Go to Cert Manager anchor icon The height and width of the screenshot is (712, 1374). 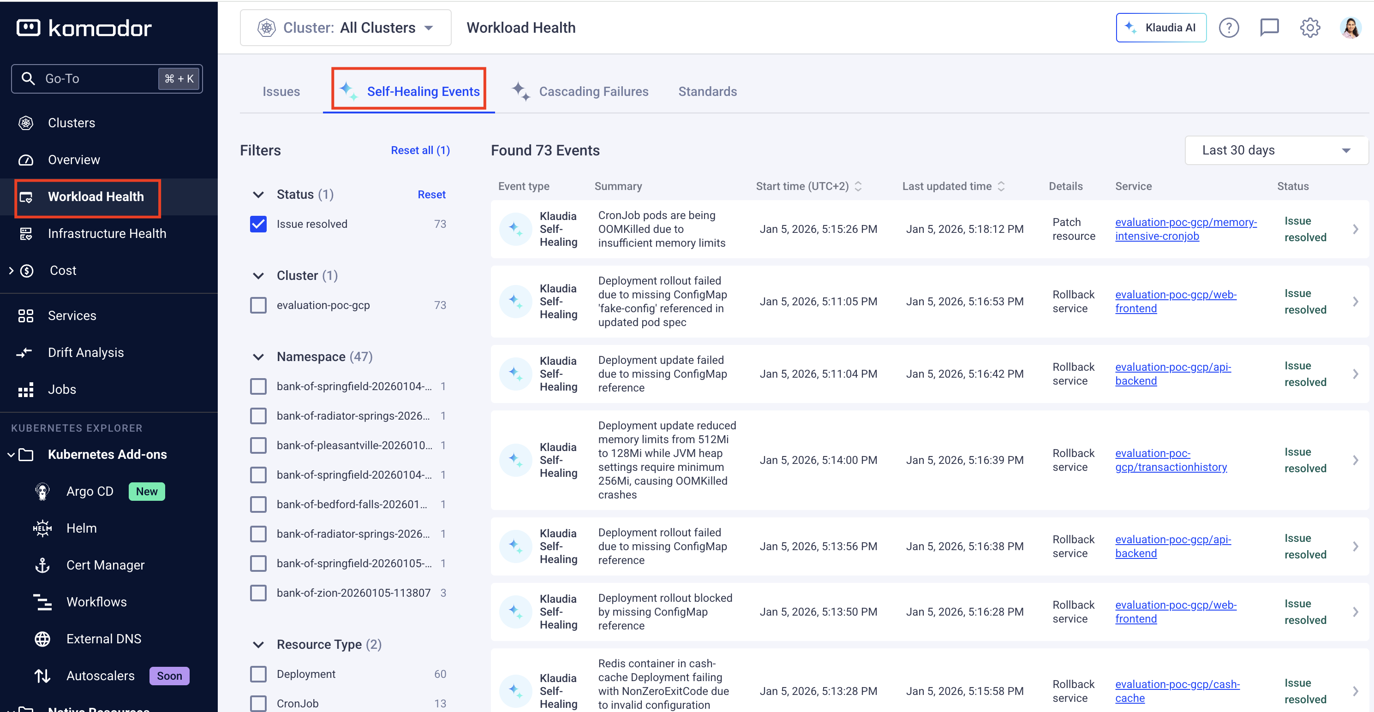(42, 565)
